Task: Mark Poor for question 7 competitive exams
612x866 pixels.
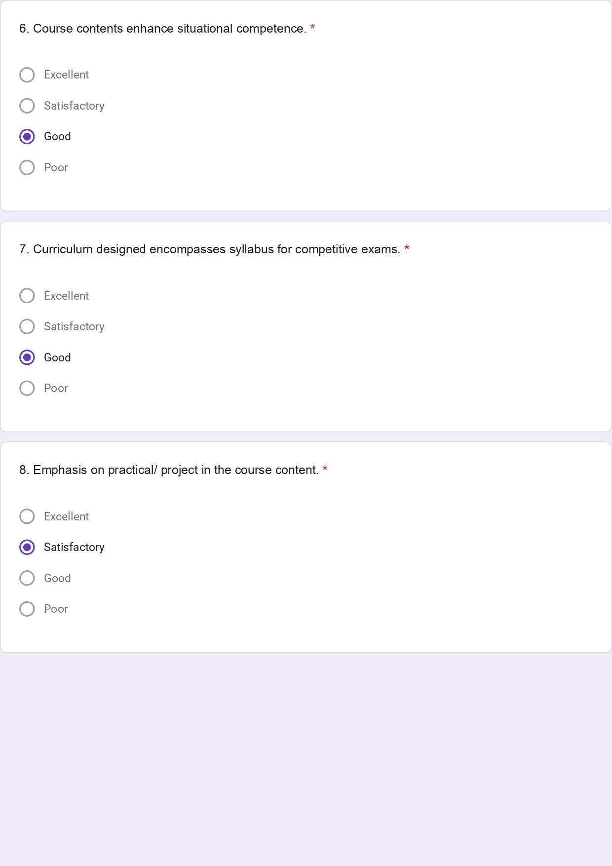Action: click(x=27, y=388)
